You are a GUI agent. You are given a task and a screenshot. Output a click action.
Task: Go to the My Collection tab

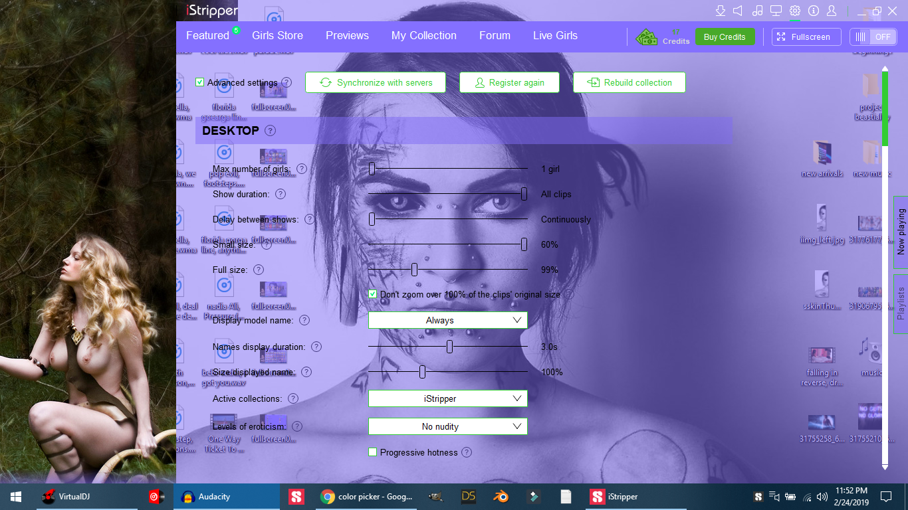click(x=423, y=36)
